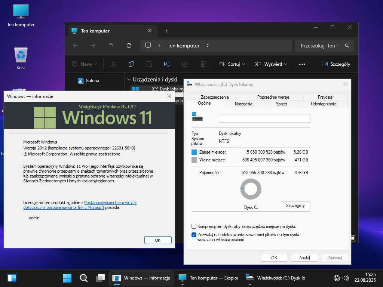Click the Search magnifier on the taskbar

click(84, 278)
